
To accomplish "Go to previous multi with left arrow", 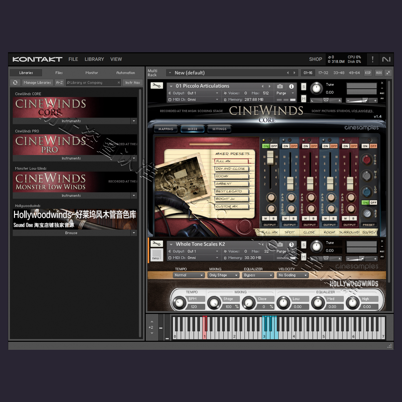I will (288, 73).
